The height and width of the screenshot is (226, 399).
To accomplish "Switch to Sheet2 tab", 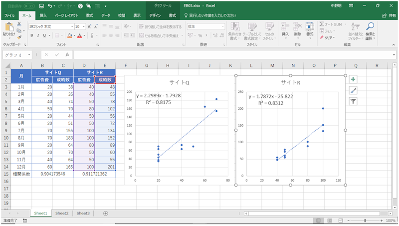I will (x=62, y=213).
